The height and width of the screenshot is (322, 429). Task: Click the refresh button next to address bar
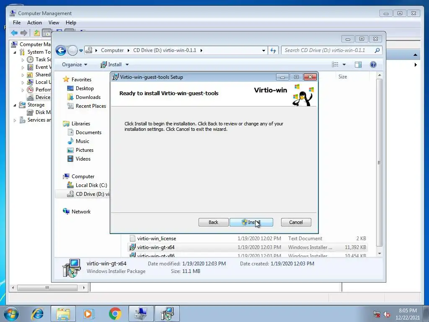(x=273, y=50)
